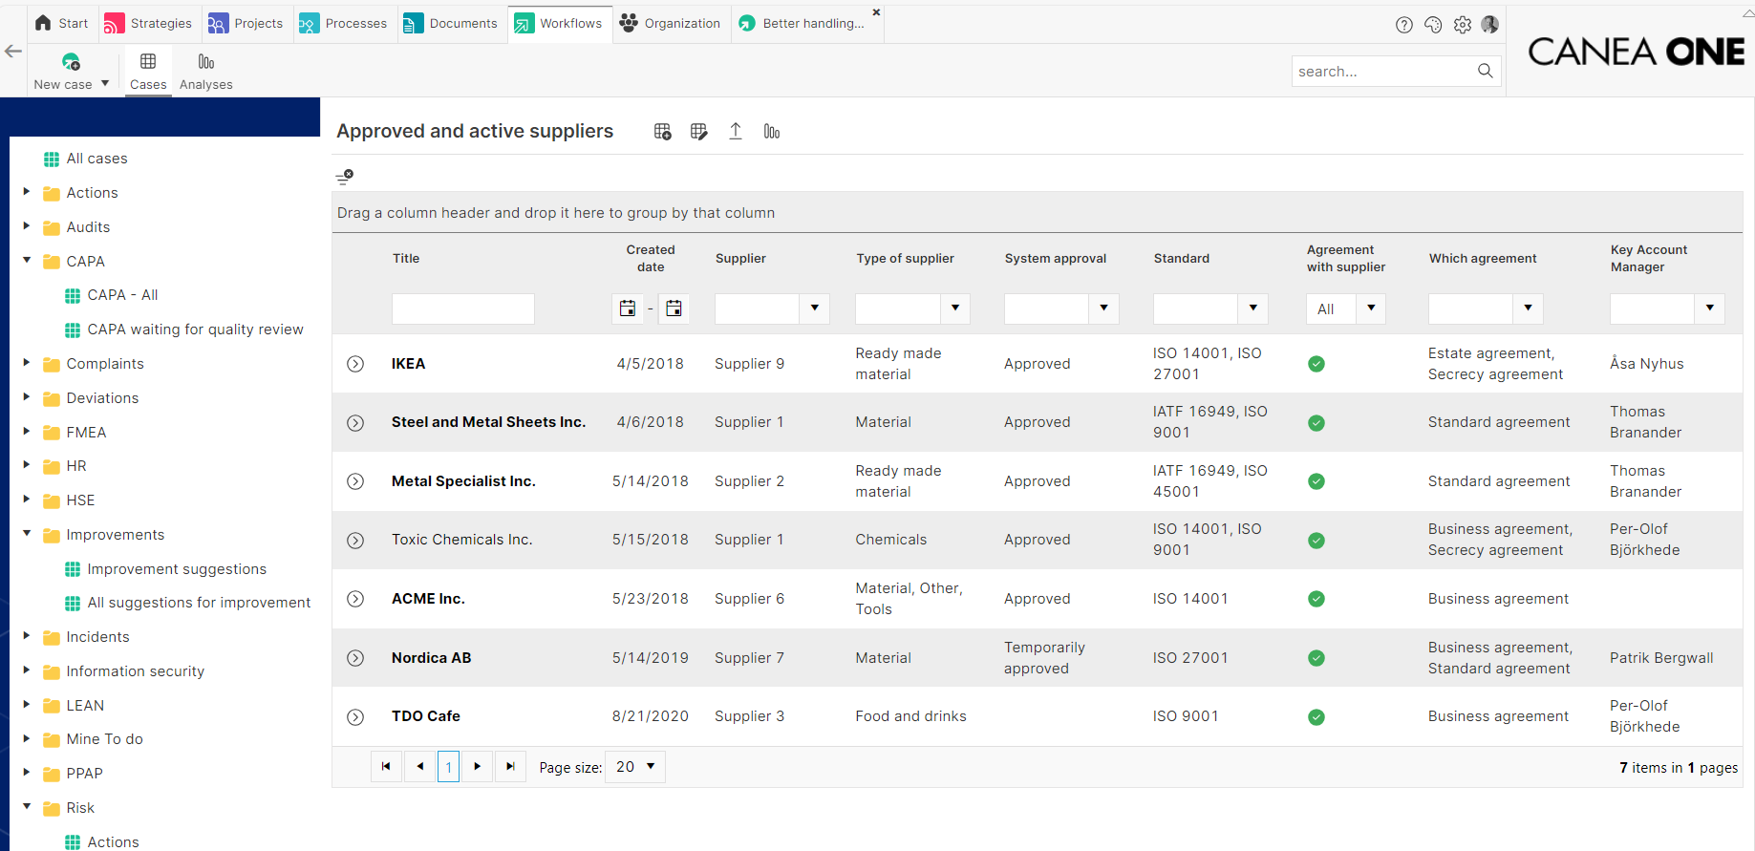The image size is (1755, 851).
Task: Expand the TDO Cafe row details
Action: click(355, 717)
